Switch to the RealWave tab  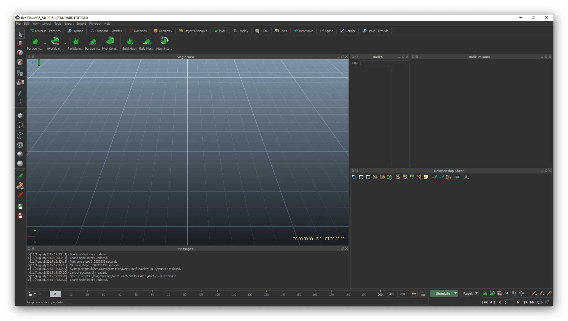click(303, 31)
